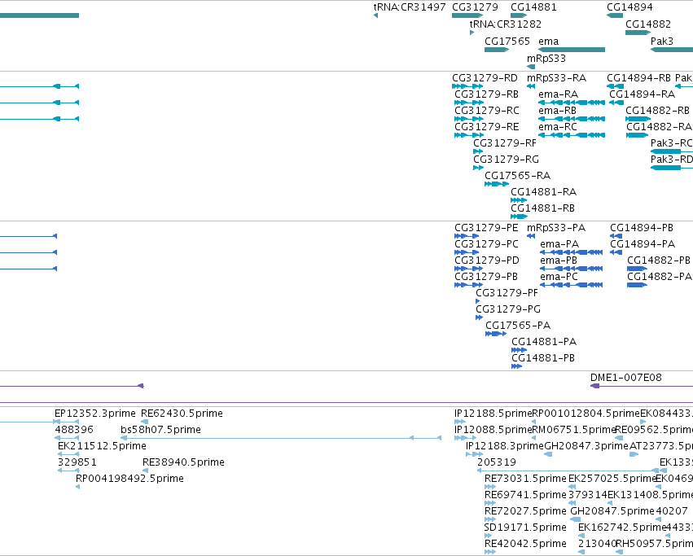Select protein CG31279-PF

[x=507, y=294]
